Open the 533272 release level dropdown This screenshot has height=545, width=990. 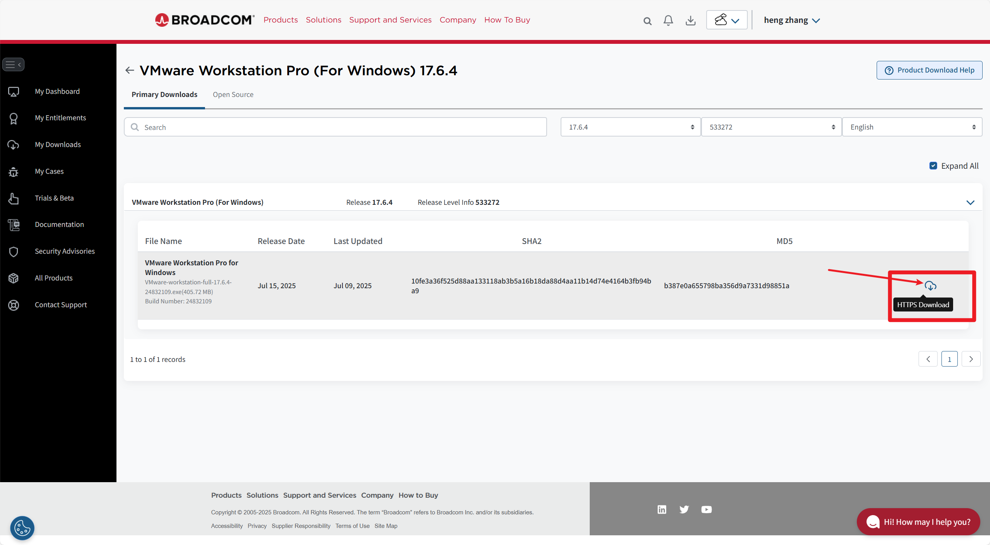pos(771,127)
